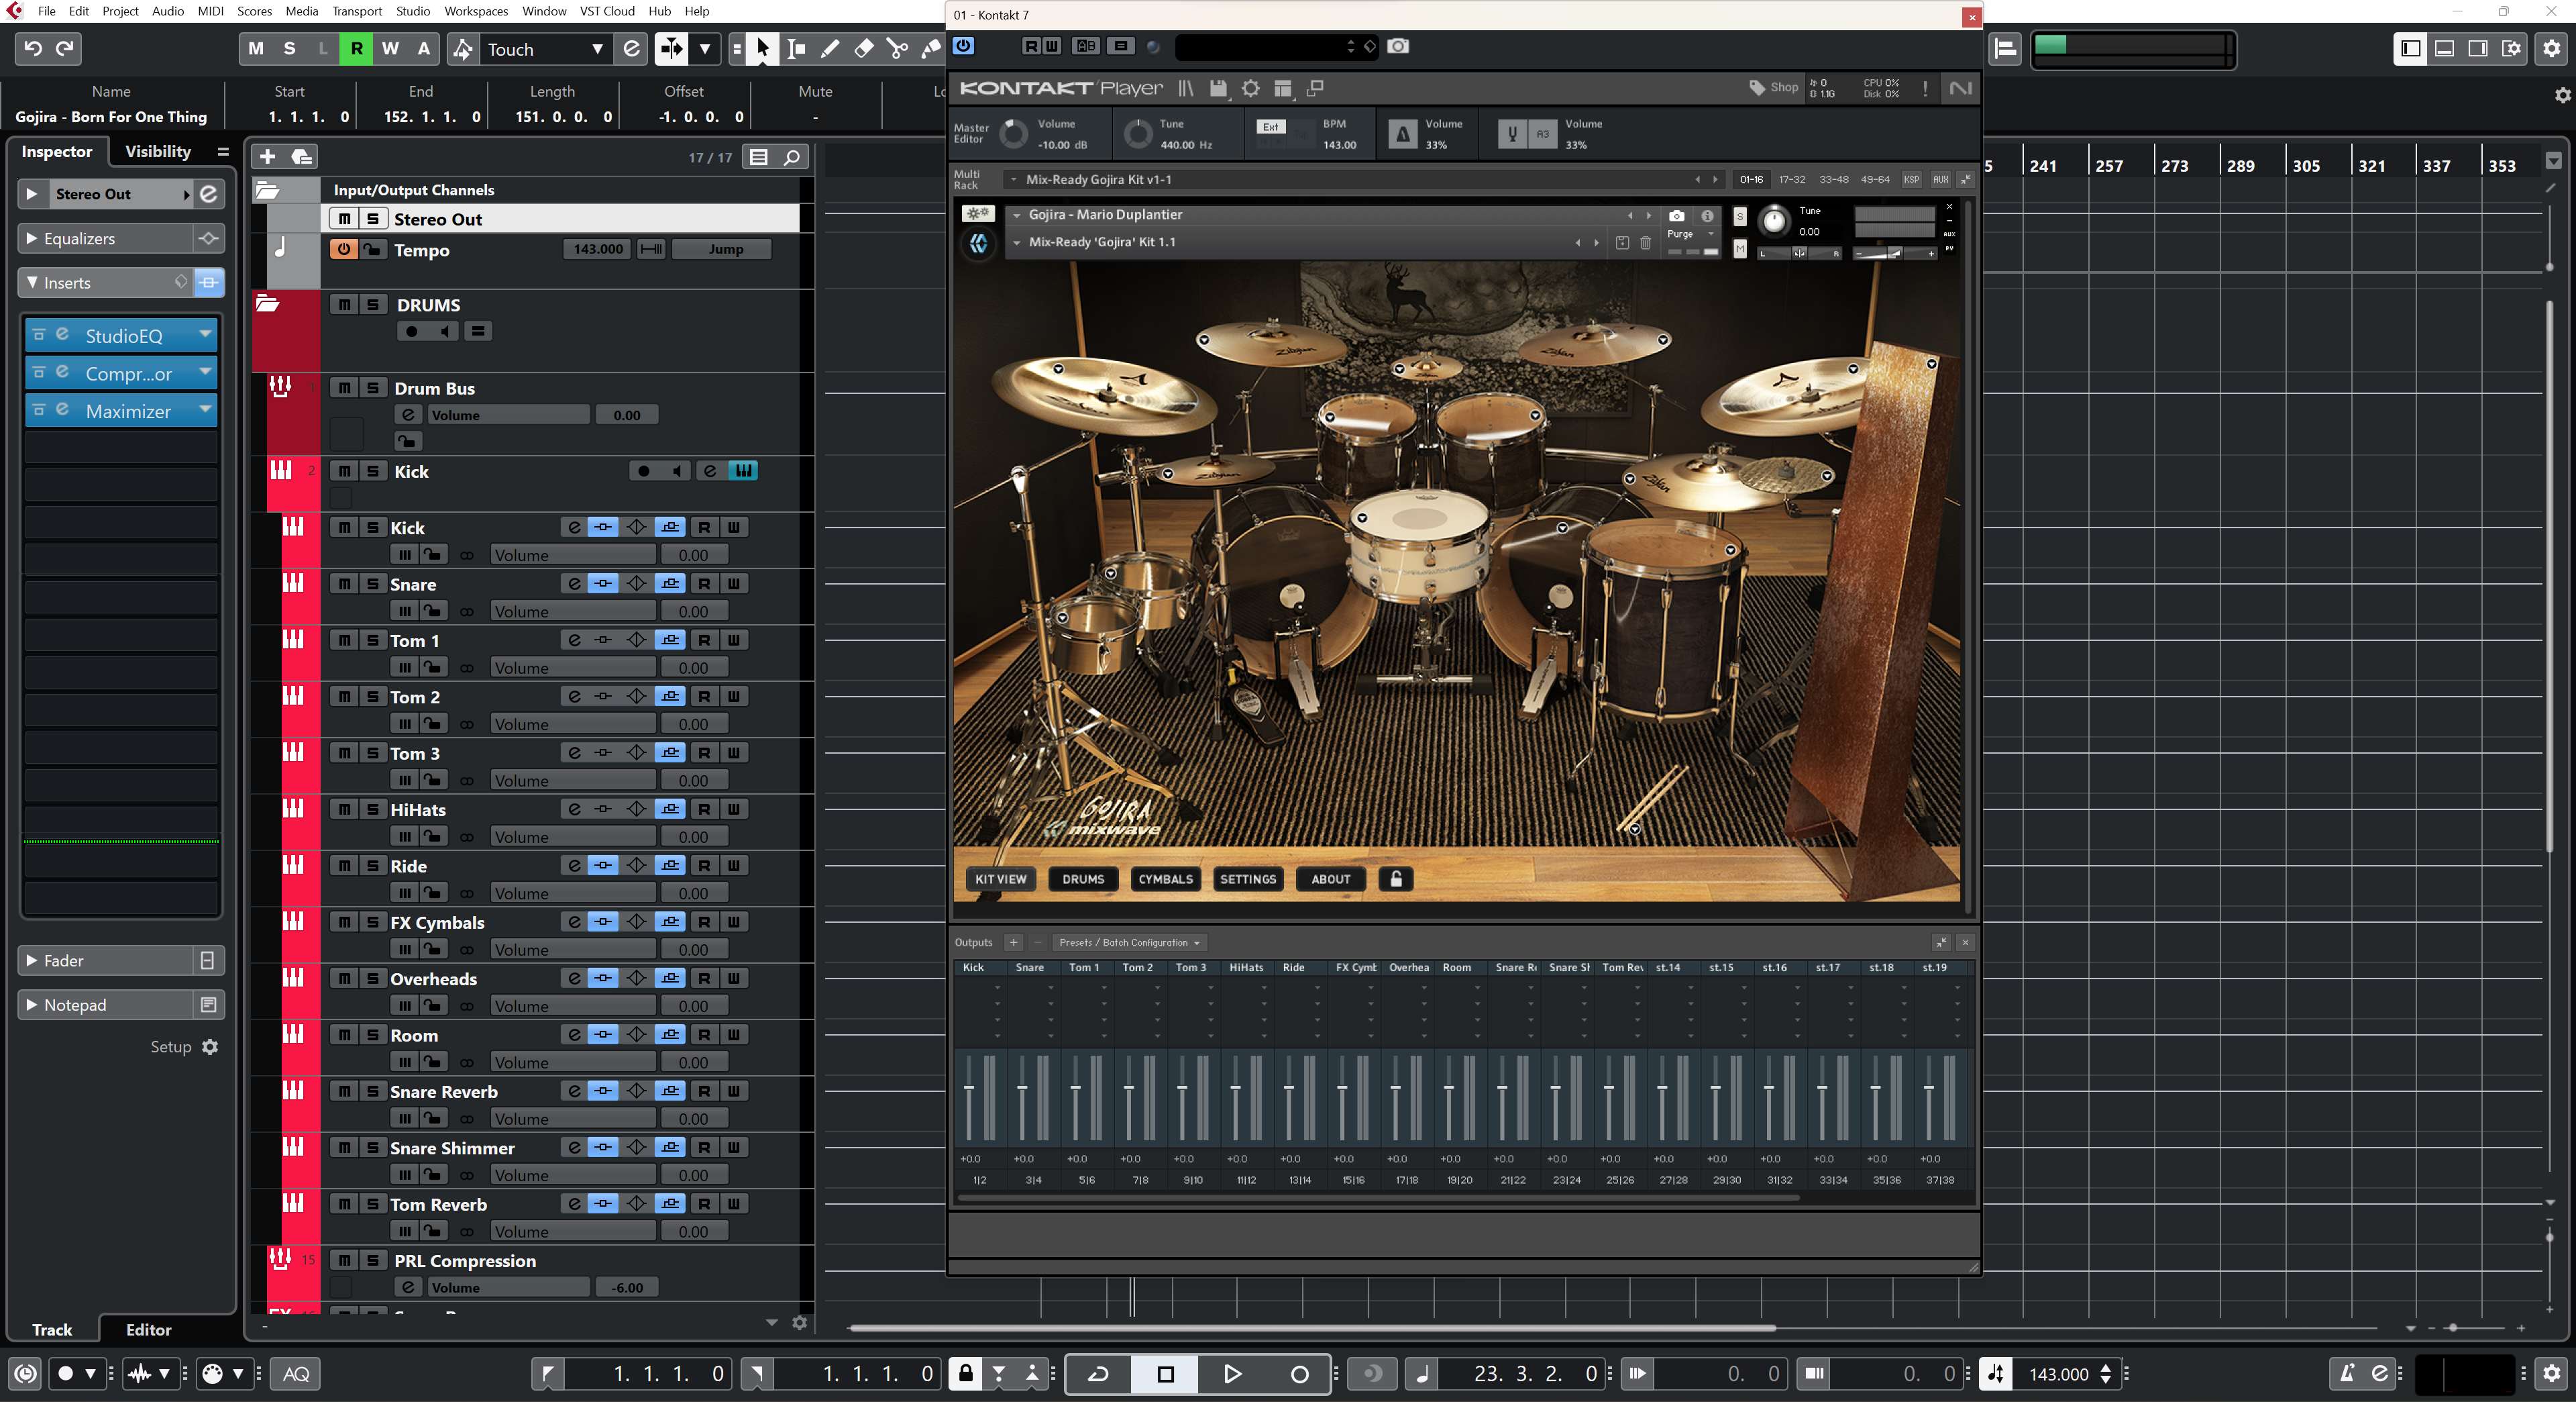The image size is (2576, 1402).
Task: Toggle the Tempo track activate button
Action: [343, 249]
